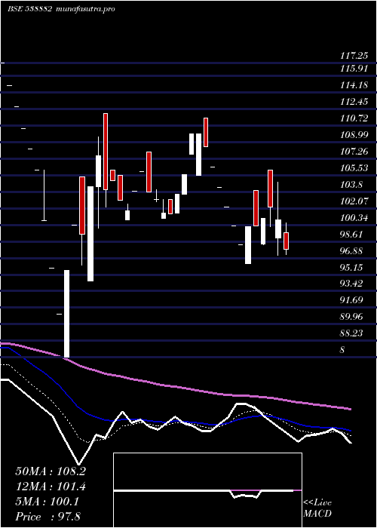The width and height of the screenshot is (377, 528).
Task: Click the 103.8 price axis value
Action: [x=351, y=185]
